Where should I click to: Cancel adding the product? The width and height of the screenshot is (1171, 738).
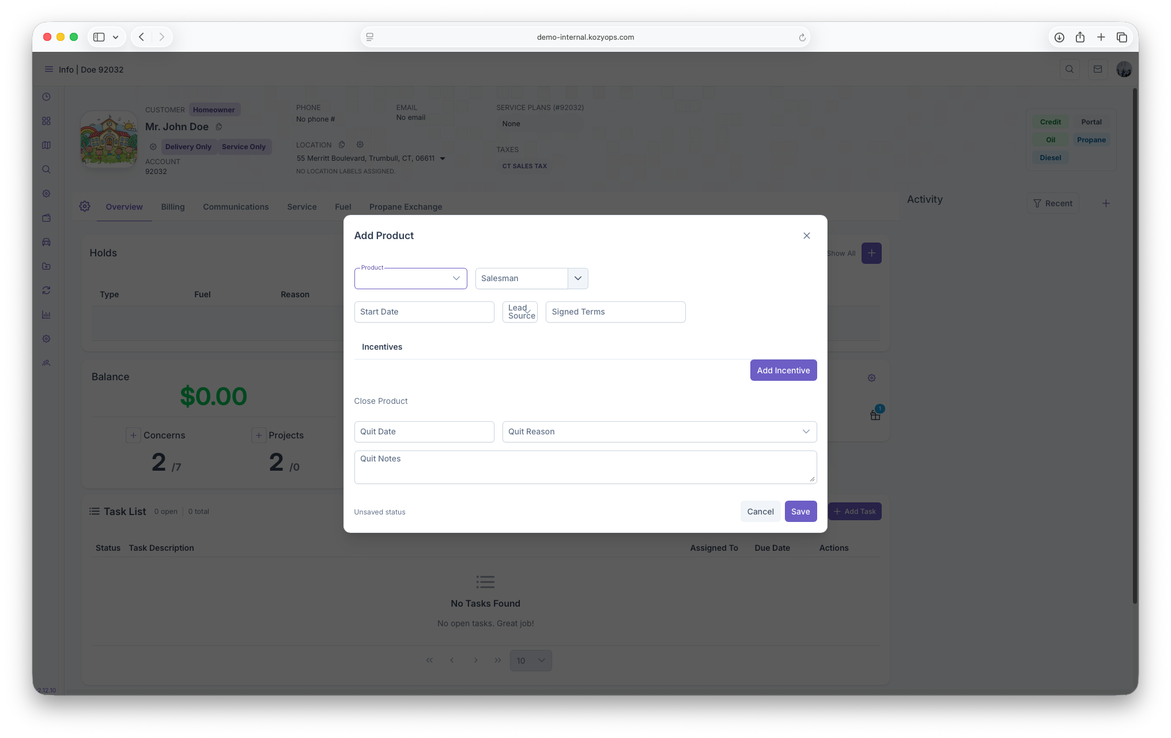pyautogui.click(x=760, y=512)
